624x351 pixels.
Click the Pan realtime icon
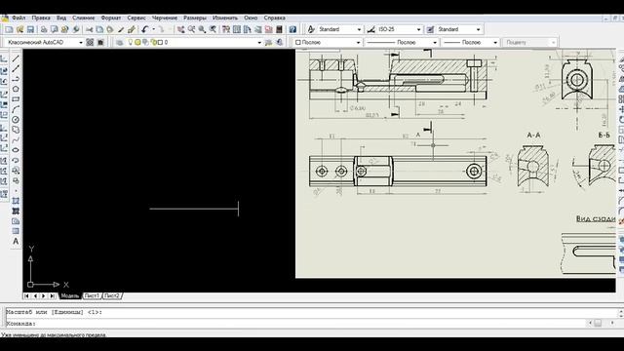tap(180, 29)
